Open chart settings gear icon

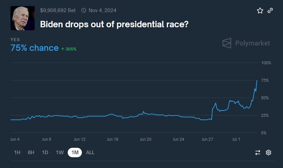pos(269,153)
